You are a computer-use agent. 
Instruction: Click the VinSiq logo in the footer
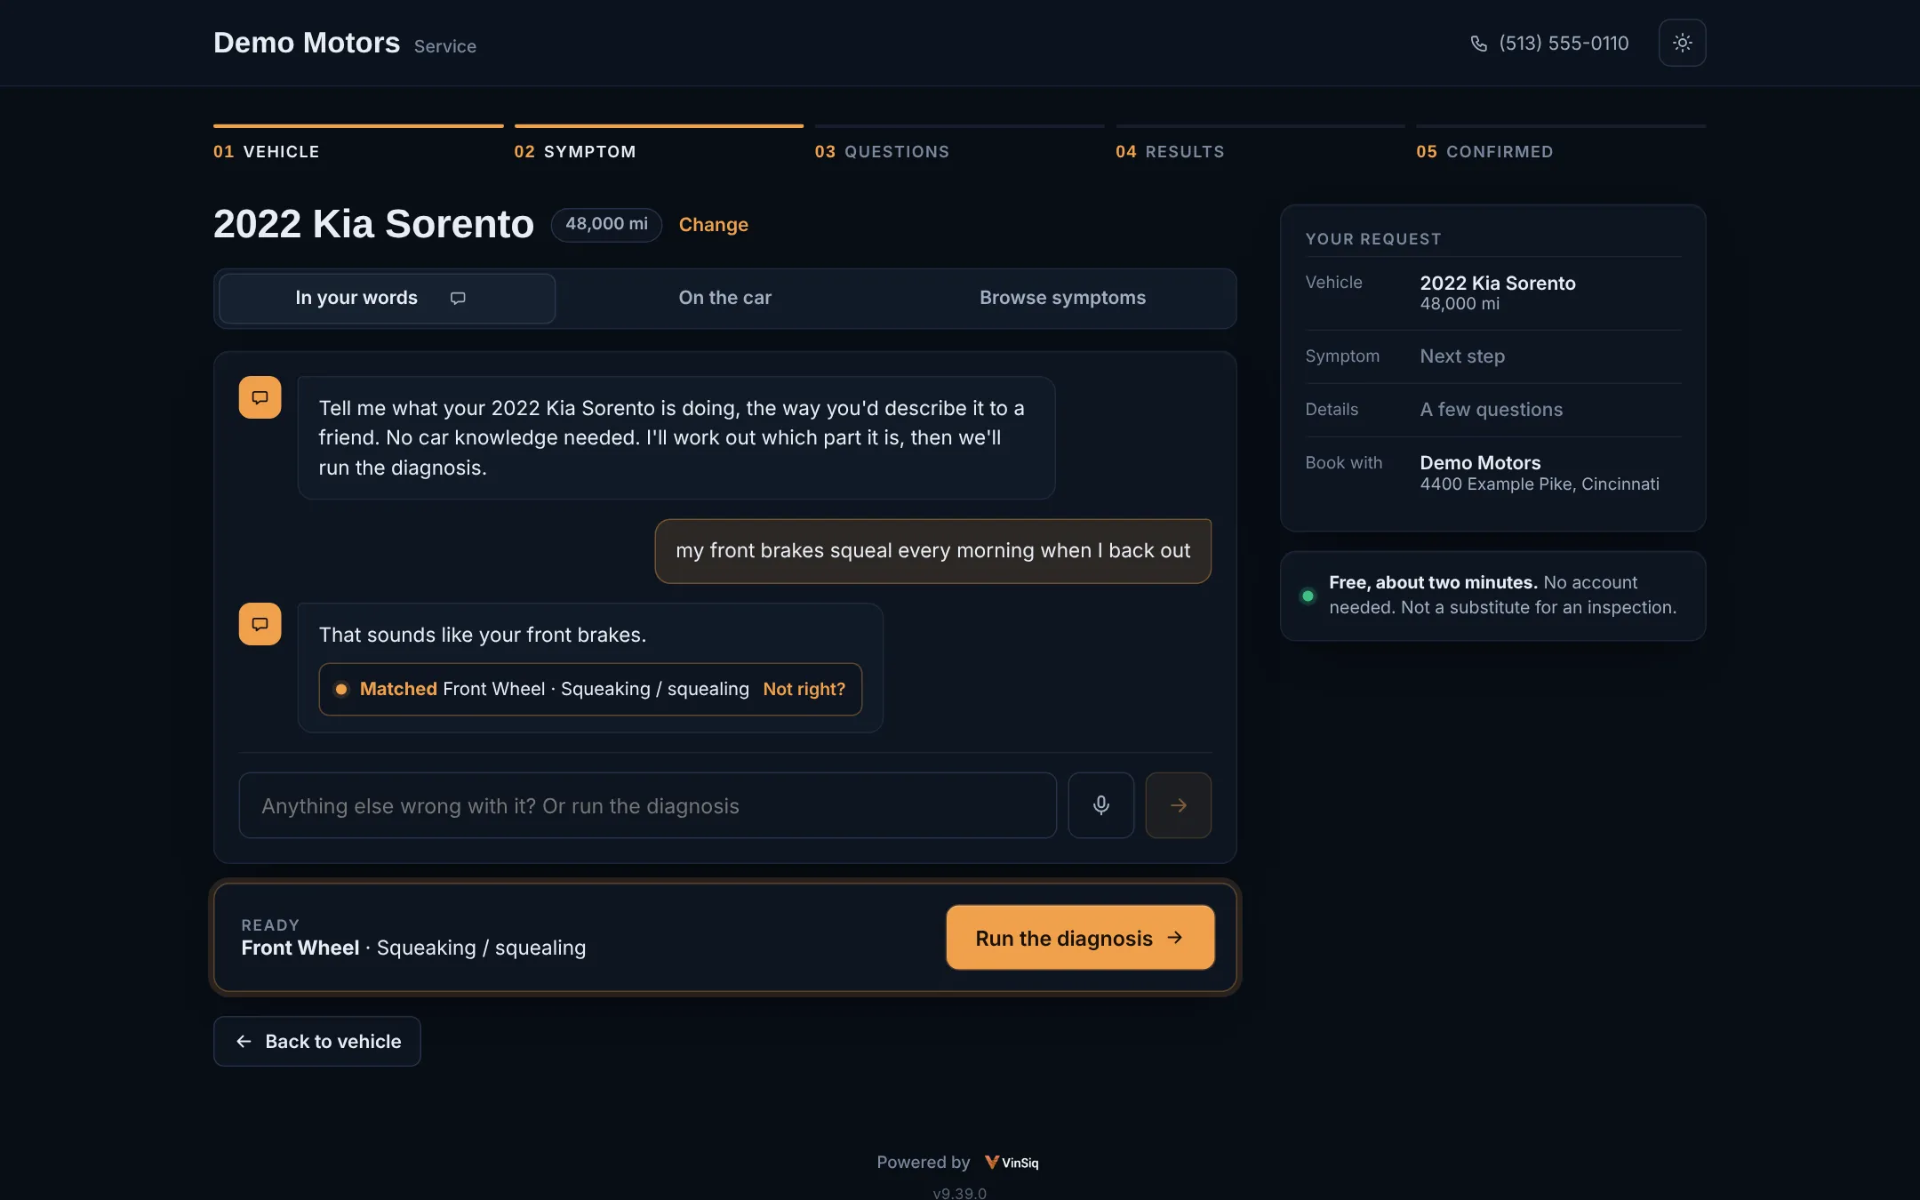(x=1012, y=1162)
